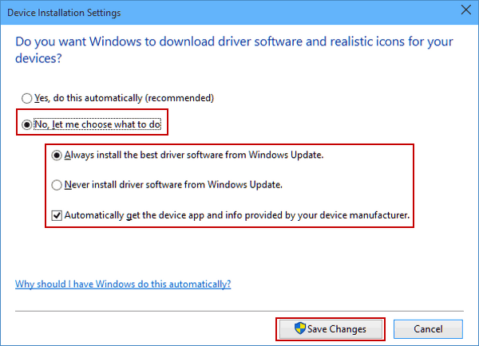
Task: Click the shield icon on Save Changes
Action: click(x=300, y=328)
